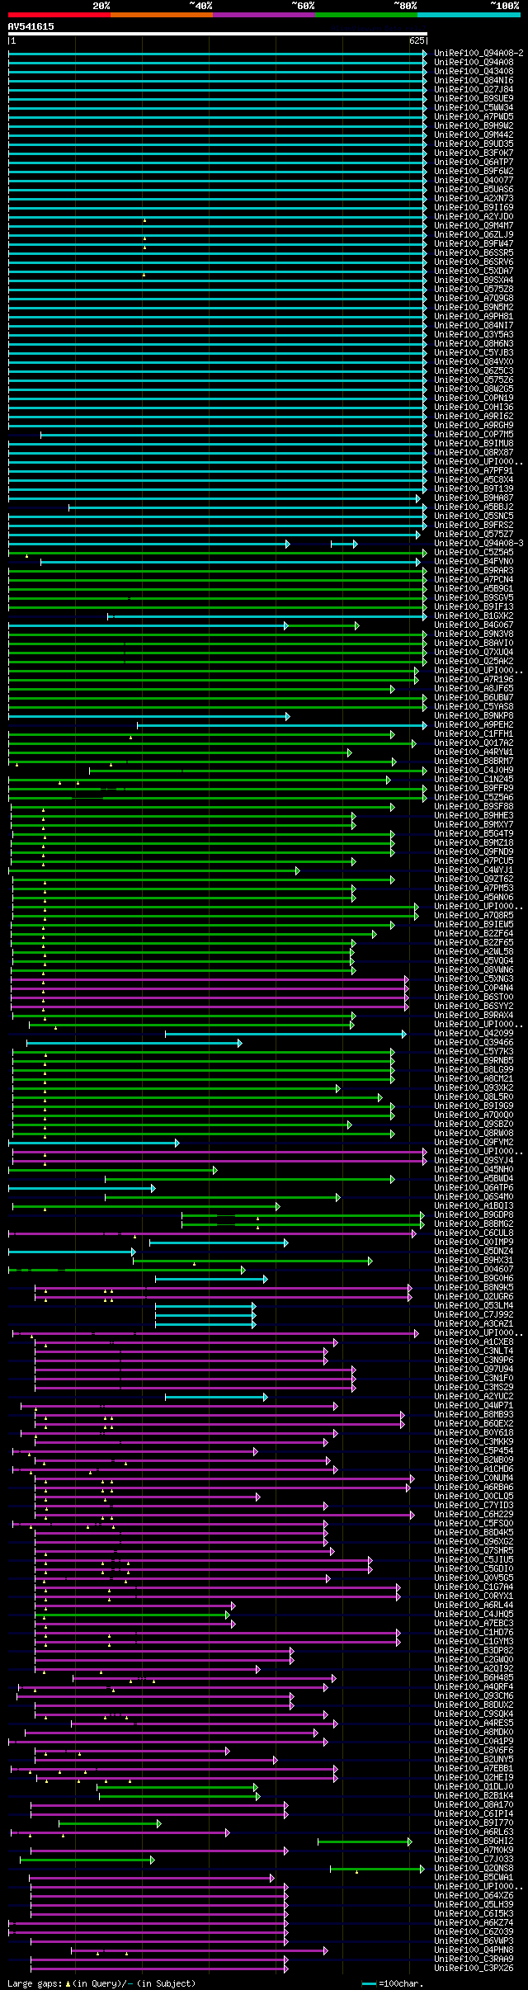528x1990 pixels.
Task: Select hit label UniRef100_Q64XZ6
Action: (474, 1895)
